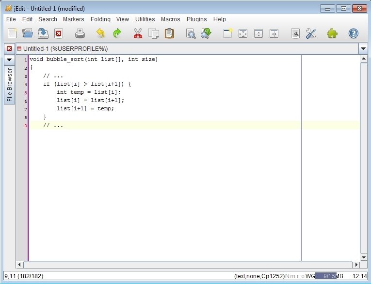Click buffer mode (text,none,Cp1252) status
Image resolution: width=371 pixels, height=284 pixels.
[259, 276]
